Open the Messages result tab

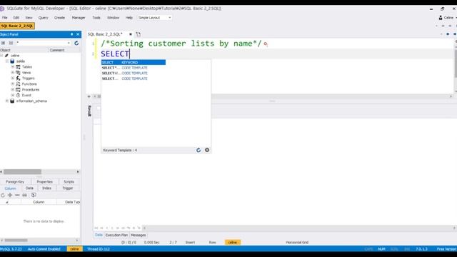click(138, 235)
